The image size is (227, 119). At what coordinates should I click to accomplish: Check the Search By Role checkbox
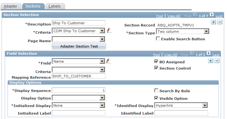(x=156, y=91)
